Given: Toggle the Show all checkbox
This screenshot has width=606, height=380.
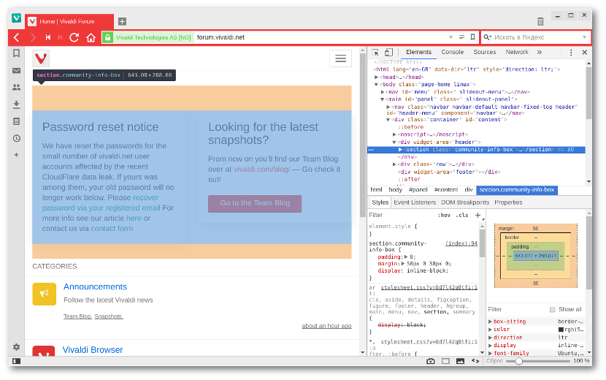Looking at the screenshot, I should tap(552, 309).
